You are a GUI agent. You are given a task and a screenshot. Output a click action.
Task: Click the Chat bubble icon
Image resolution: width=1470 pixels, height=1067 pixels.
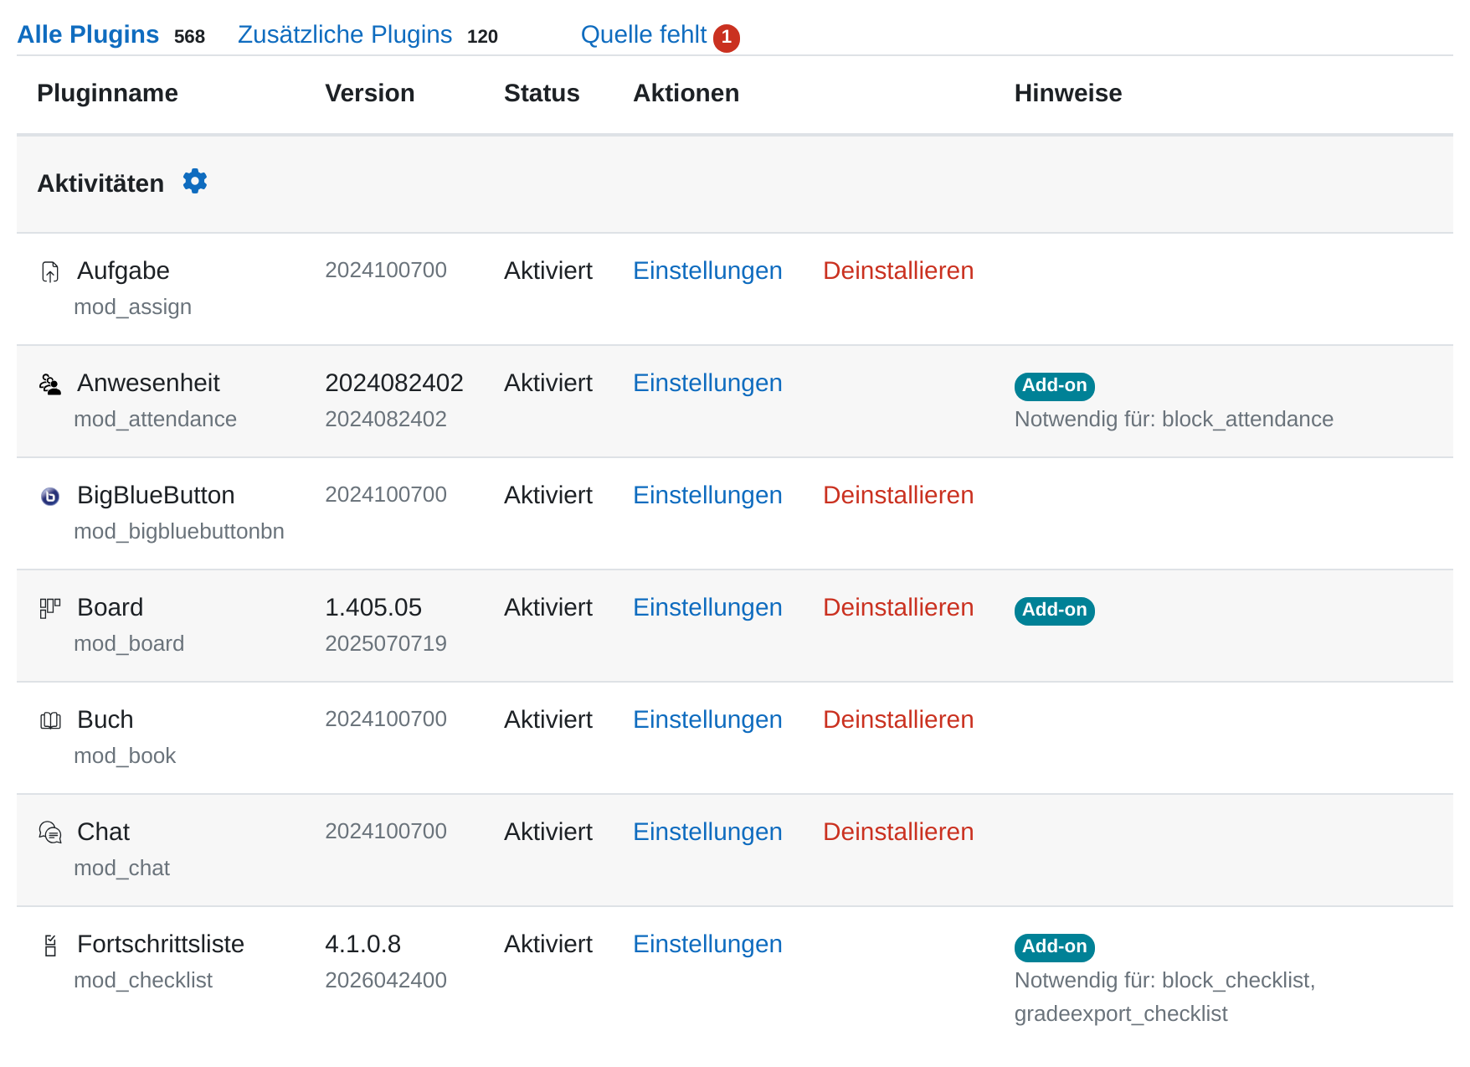(50, 832)
